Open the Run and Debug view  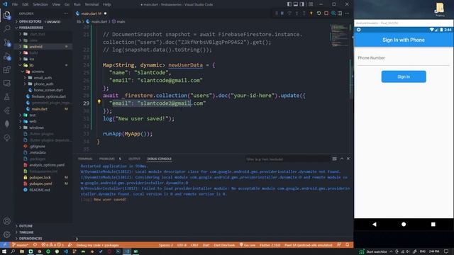coord(7,57)
